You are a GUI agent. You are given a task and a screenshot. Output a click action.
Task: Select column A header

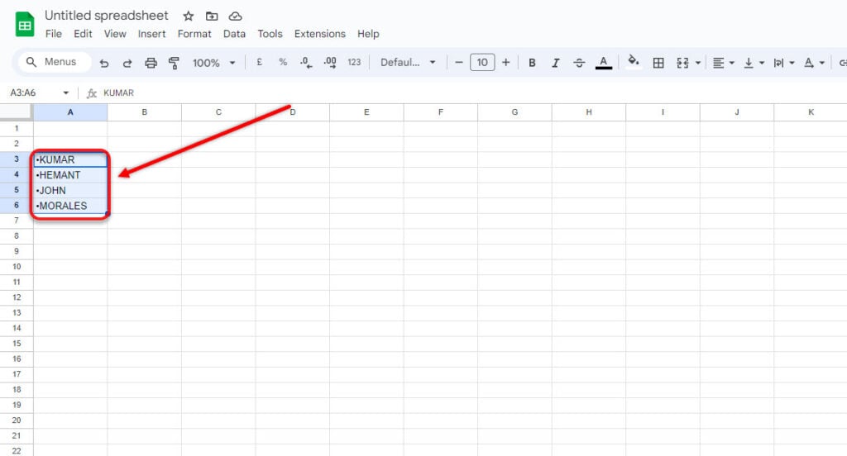70,112
